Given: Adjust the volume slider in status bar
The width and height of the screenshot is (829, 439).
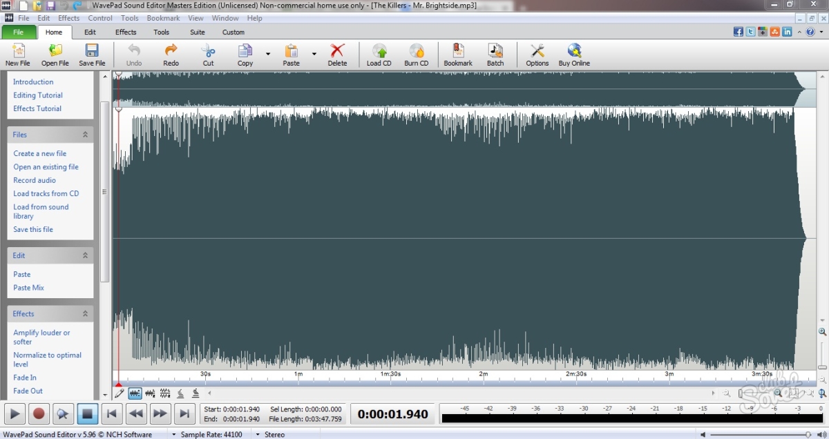Looking at the screenshot, I should [x=760, y=435].
